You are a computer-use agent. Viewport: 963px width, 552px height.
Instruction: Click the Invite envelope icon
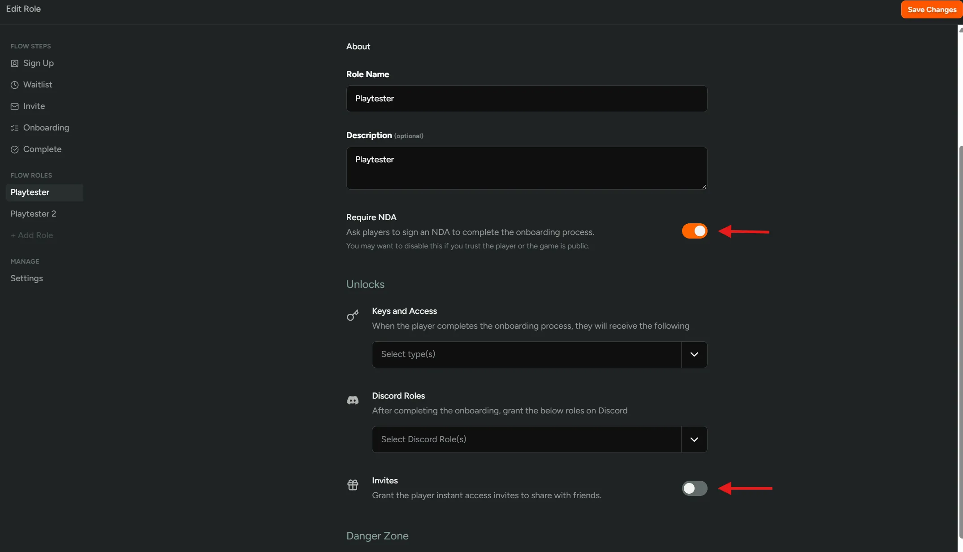coord(14,106)
